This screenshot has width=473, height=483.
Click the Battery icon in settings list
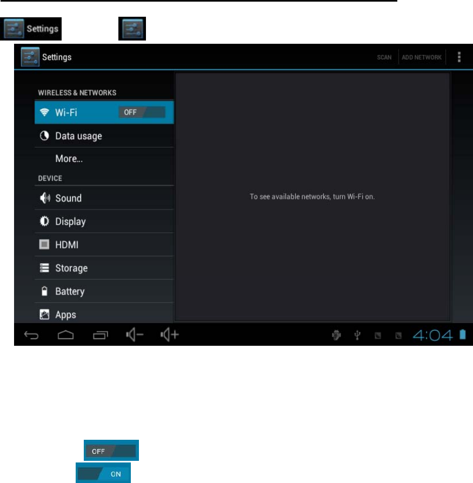pyautogui.click(x=44, y=291)
